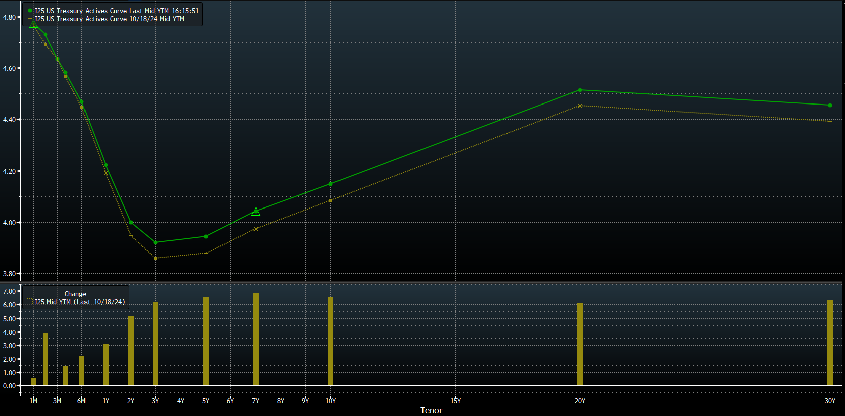Click the change bar swatch in lower legend
The image size is (845, 416).
point(30,302)
